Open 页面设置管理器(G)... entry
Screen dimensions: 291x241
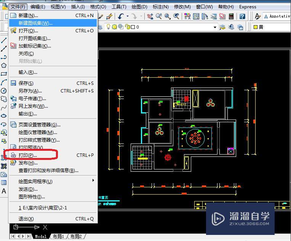53,124
